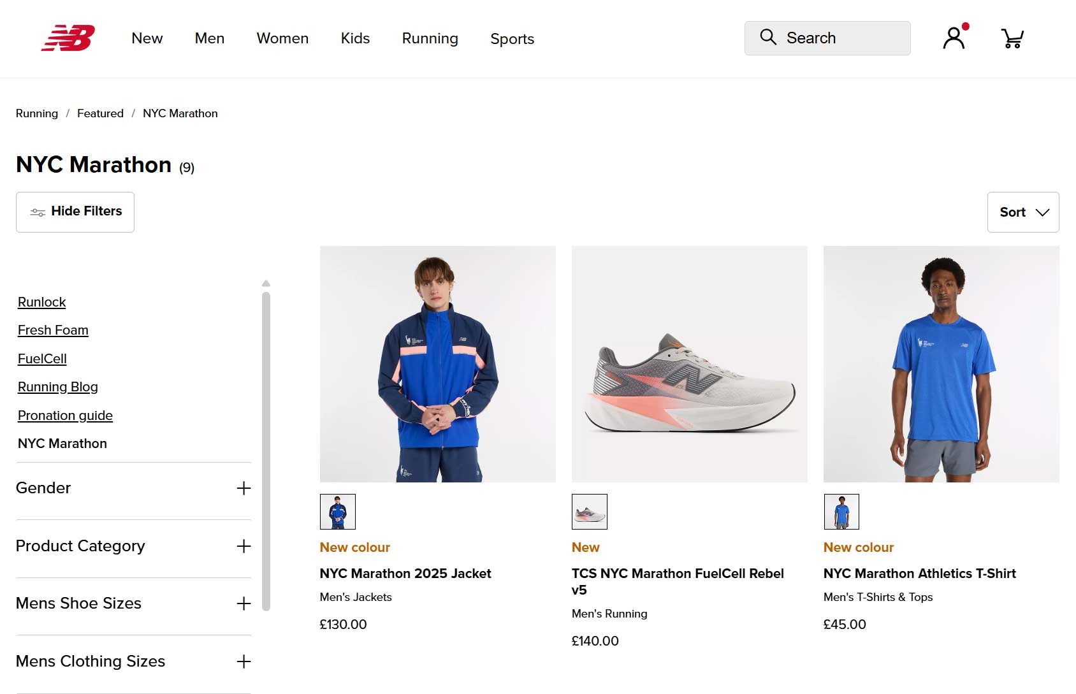Click the filter panel scrollbar
1076x694 pixels.
click(266, 451)
